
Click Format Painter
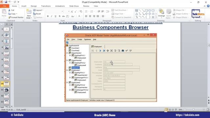(x=16, y=17)
